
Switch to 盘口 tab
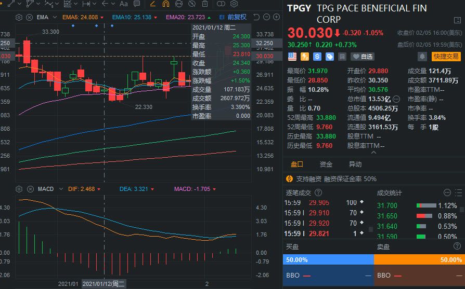tap(297, 164)
